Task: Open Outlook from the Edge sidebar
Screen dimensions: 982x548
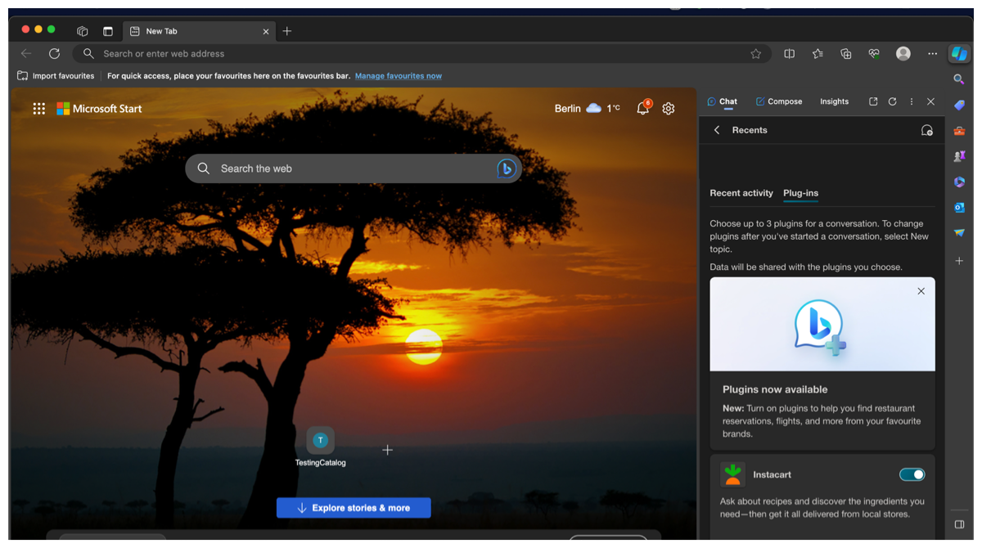Action: point(959,208)
